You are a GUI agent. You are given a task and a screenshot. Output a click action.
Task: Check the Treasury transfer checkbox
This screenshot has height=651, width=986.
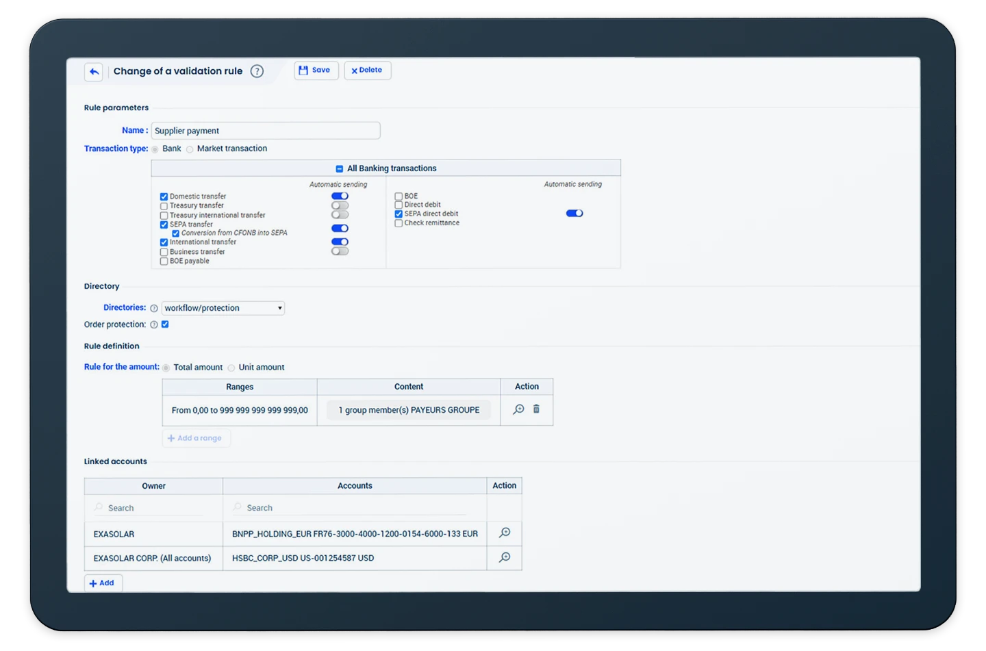[x=164, y=206]
